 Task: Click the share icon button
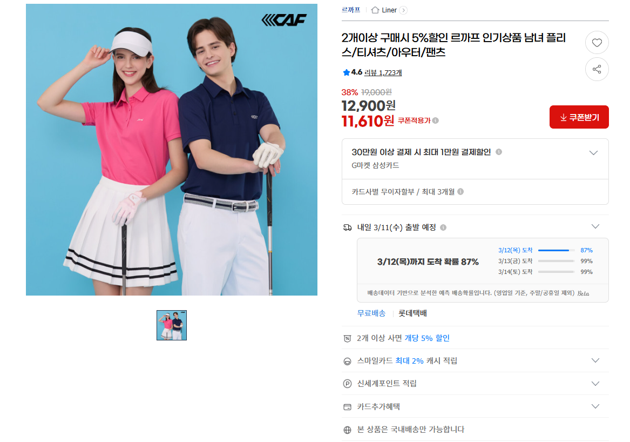tap(597, 69)
